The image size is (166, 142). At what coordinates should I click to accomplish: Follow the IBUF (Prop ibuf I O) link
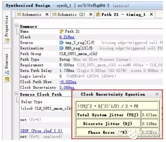coord(41,131)
